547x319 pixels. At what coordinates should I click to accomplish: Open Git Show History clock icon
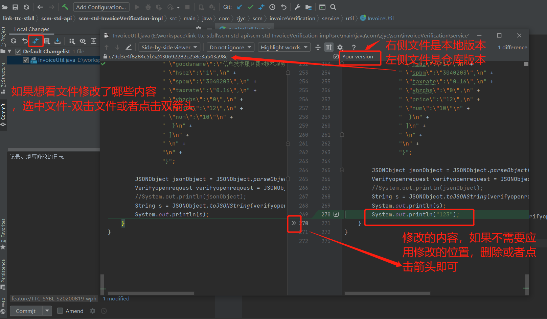pos(272,7)
